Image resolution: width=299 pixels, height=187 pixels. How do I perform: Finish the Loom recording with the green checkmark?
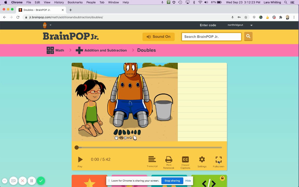point(41,181)
